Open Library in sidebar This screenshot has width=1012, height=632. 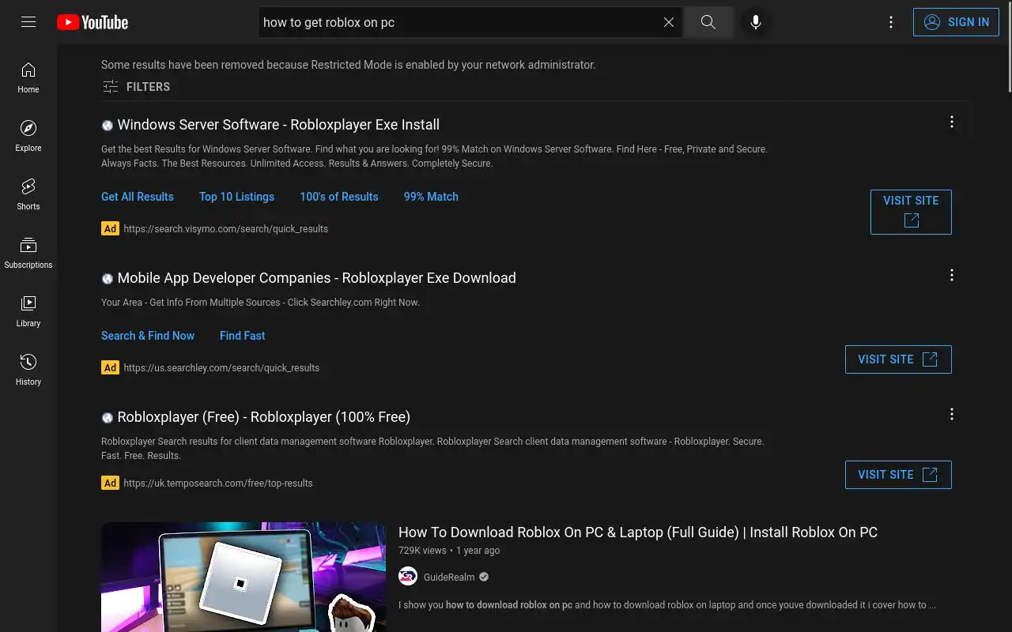tap(28, 311)
